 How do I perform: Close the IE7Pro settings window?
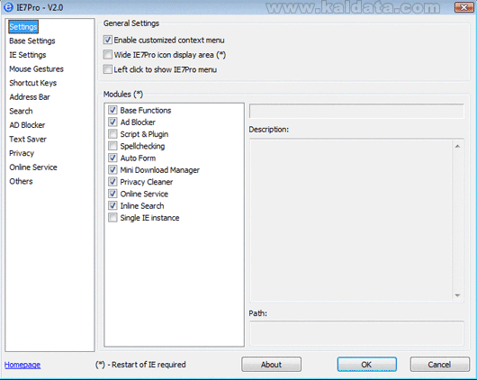pyautogui.click(x=464, y=7)
